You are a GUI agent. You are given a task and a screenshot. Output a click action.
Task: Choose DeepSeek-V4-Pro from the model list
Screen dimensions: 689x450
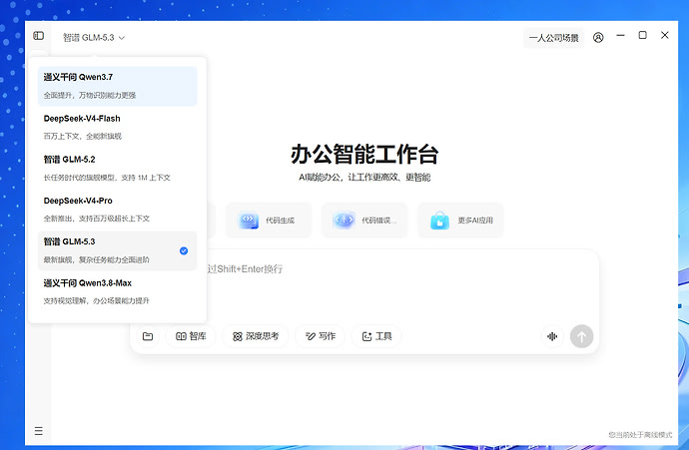click(x=117, y=209)
